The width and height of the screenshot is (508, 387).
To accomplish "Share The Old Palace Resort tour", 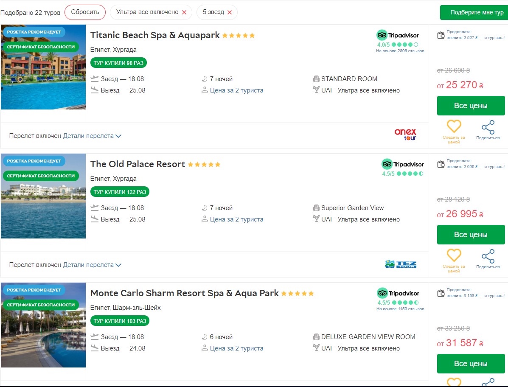I will [488, 256].
